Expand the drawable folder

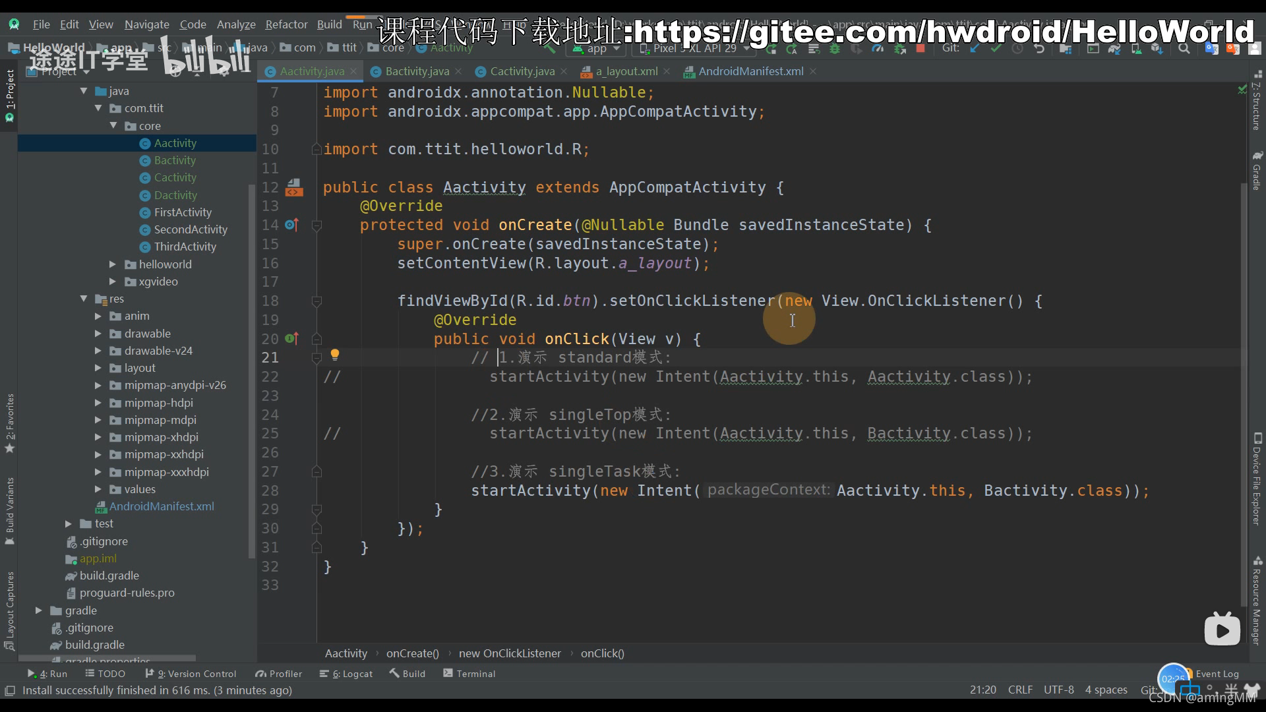tap(98, 334)
